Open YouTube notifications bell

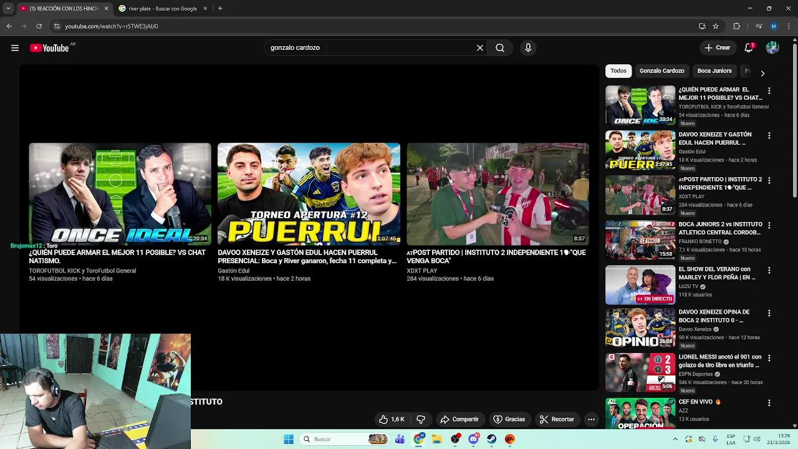(749, 48)
